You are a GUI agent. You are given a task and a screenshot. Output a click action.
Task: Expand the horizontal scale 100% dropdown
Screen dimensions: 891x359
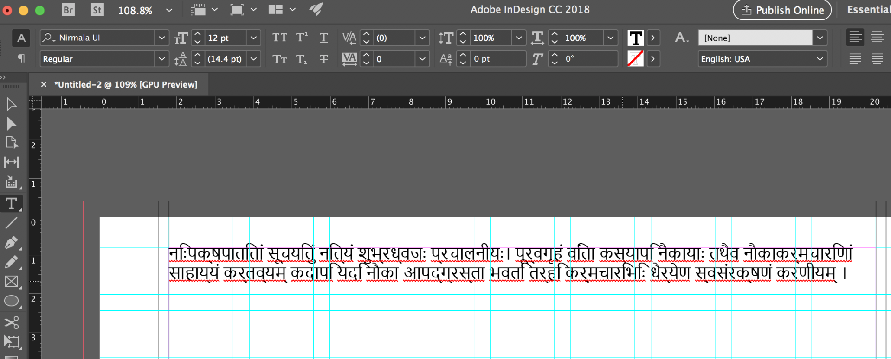[611, 38]
